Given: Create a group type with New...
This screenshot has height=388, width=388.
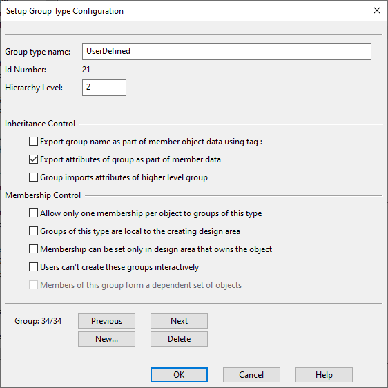Looking at the screenshot, I should (106, 339).
